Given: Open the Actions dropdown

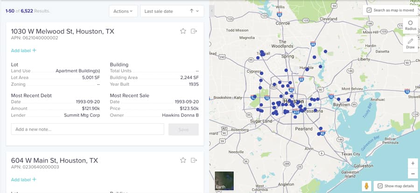Looking at the screenshot, I should tap(123, 11).
